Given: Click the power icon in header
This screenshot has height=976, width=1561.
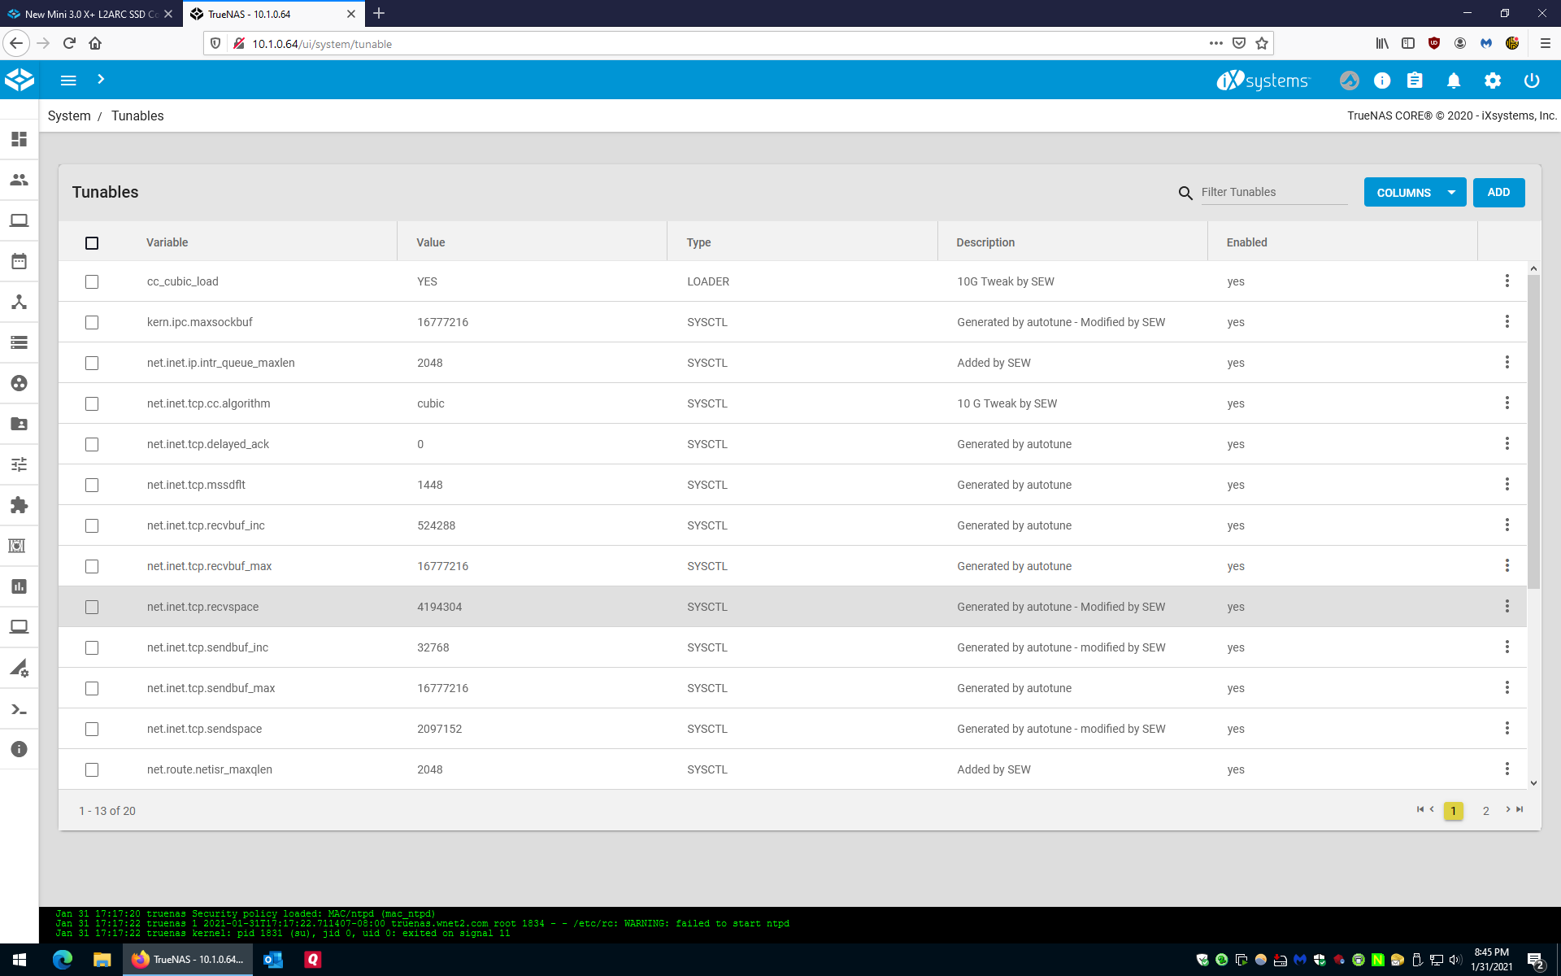Looking at the screenshot, I should point(1532,81).
